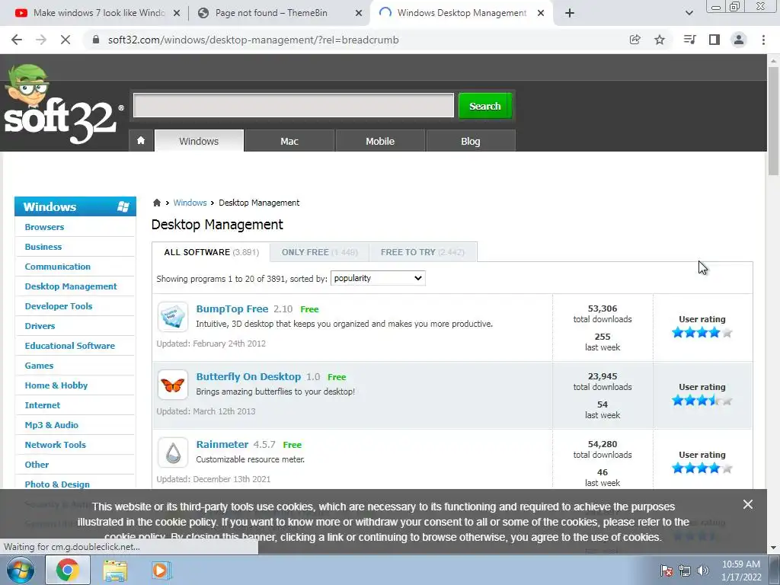Switch to Page not found ThemeBin tab

click(x=279, y=13)
